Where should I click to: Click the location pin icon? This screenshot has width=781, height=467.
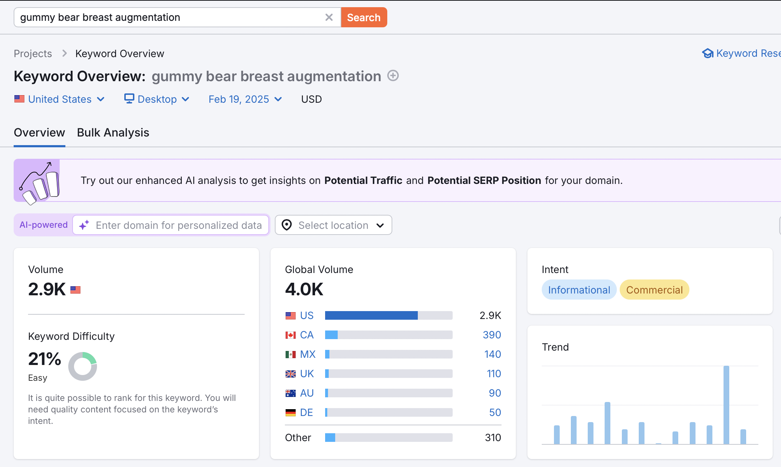tap(287, 225)
